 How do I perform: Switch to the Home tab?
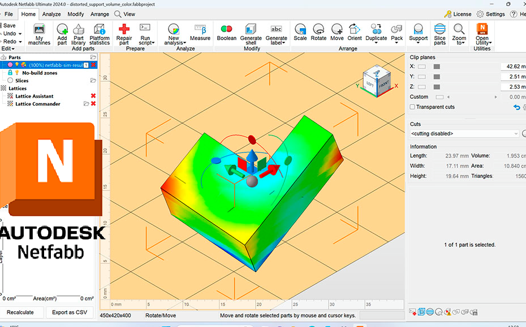(28, 14)
